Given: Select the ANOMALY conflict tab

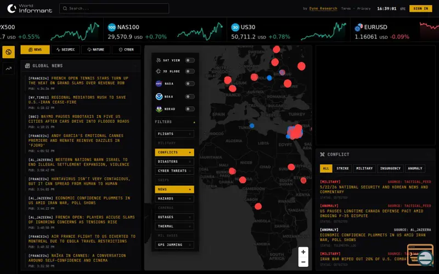Looking at the screenshot, I should (415, 168).
